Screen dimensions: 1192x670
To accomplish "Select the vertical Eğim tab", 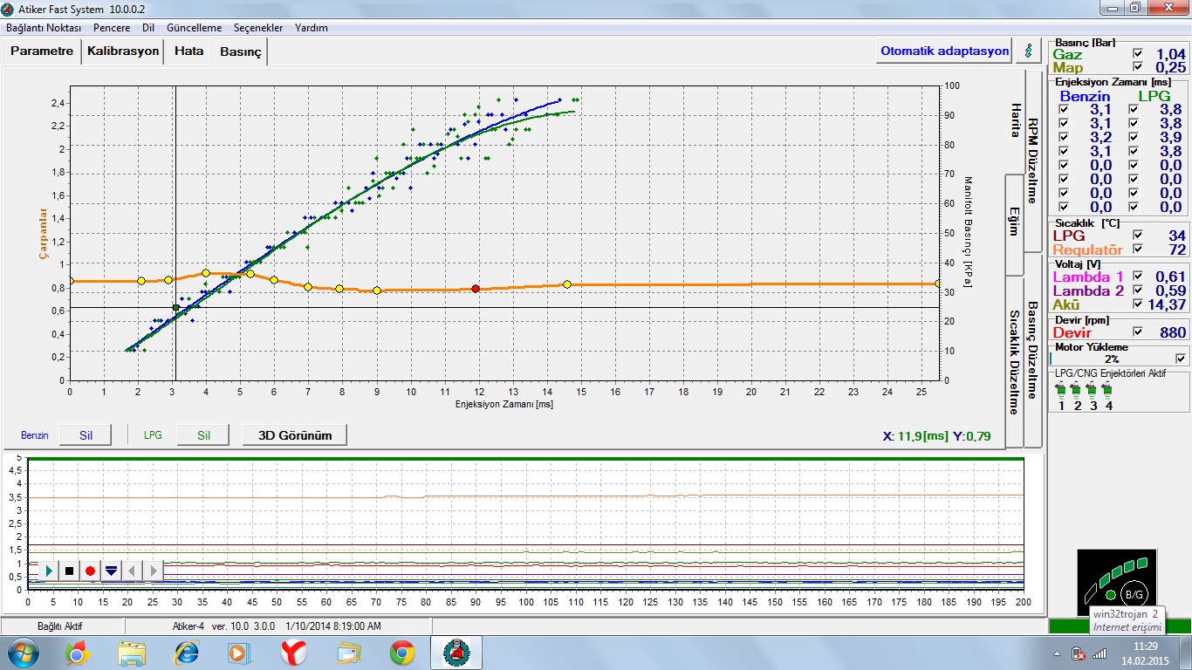I will [x=1015, y=223].
